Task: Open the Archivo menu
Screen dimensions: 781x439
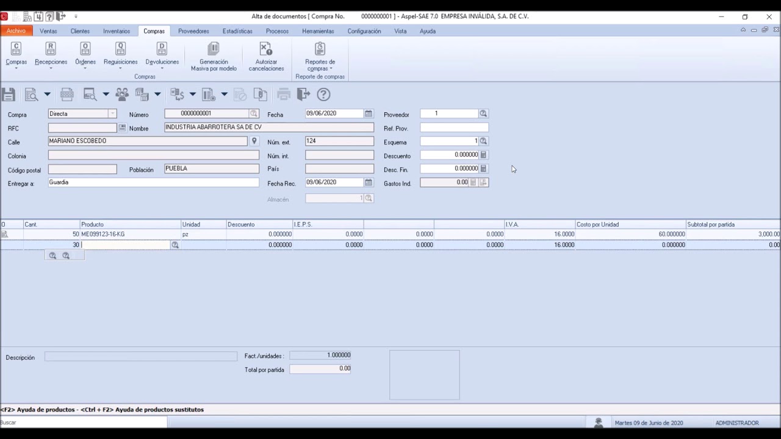Action: click(16, 31)
